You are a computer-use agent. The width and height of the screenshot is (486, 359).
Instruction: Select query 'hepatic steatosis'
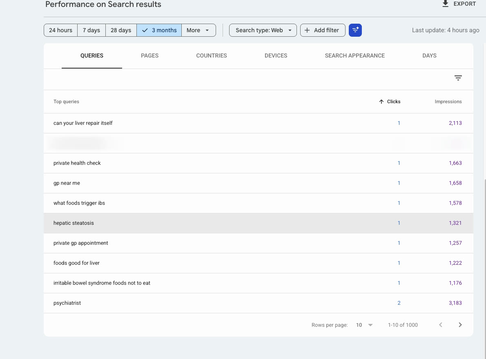click(x=74, y=223)
